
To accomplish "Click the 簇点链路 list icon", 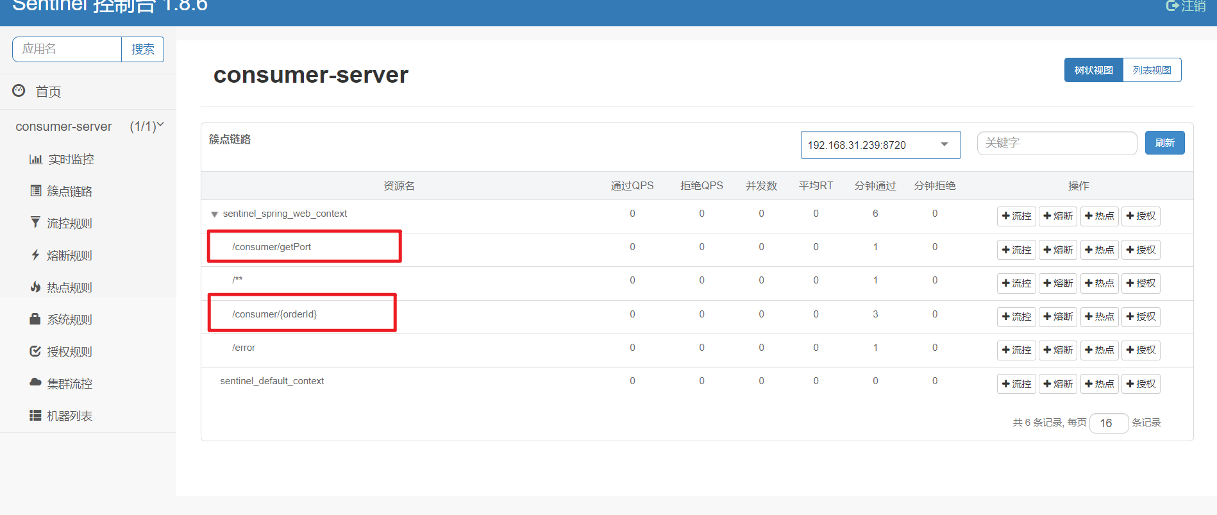I will point(36,190).
